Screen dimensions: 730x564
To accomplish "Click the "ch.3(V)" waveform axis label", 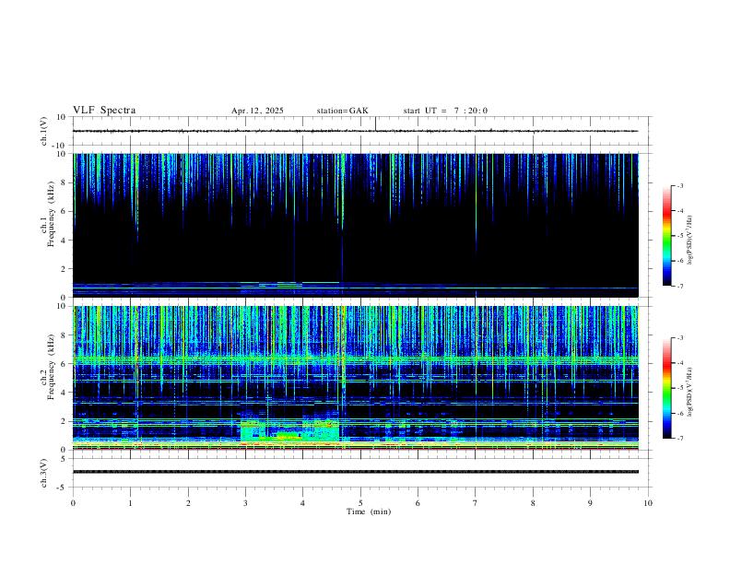I will (x=44, y=473).
